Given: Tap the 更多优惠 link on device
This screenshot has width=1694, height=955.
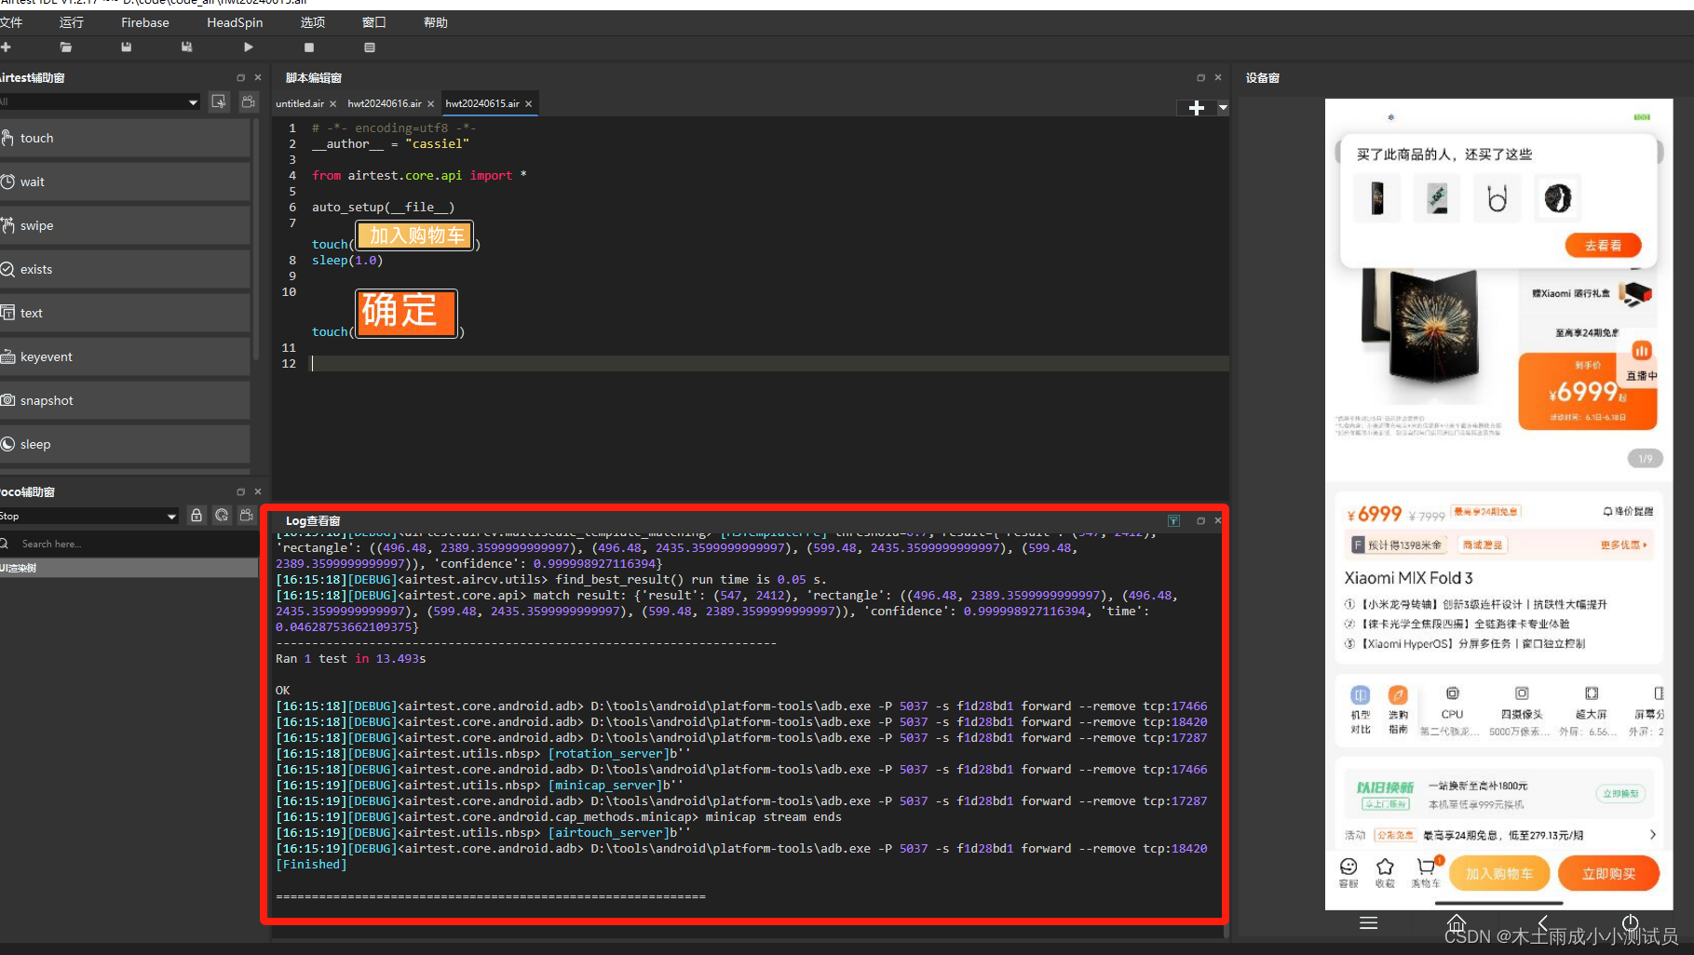Looking at the screenshot, I should (1624, 545).
